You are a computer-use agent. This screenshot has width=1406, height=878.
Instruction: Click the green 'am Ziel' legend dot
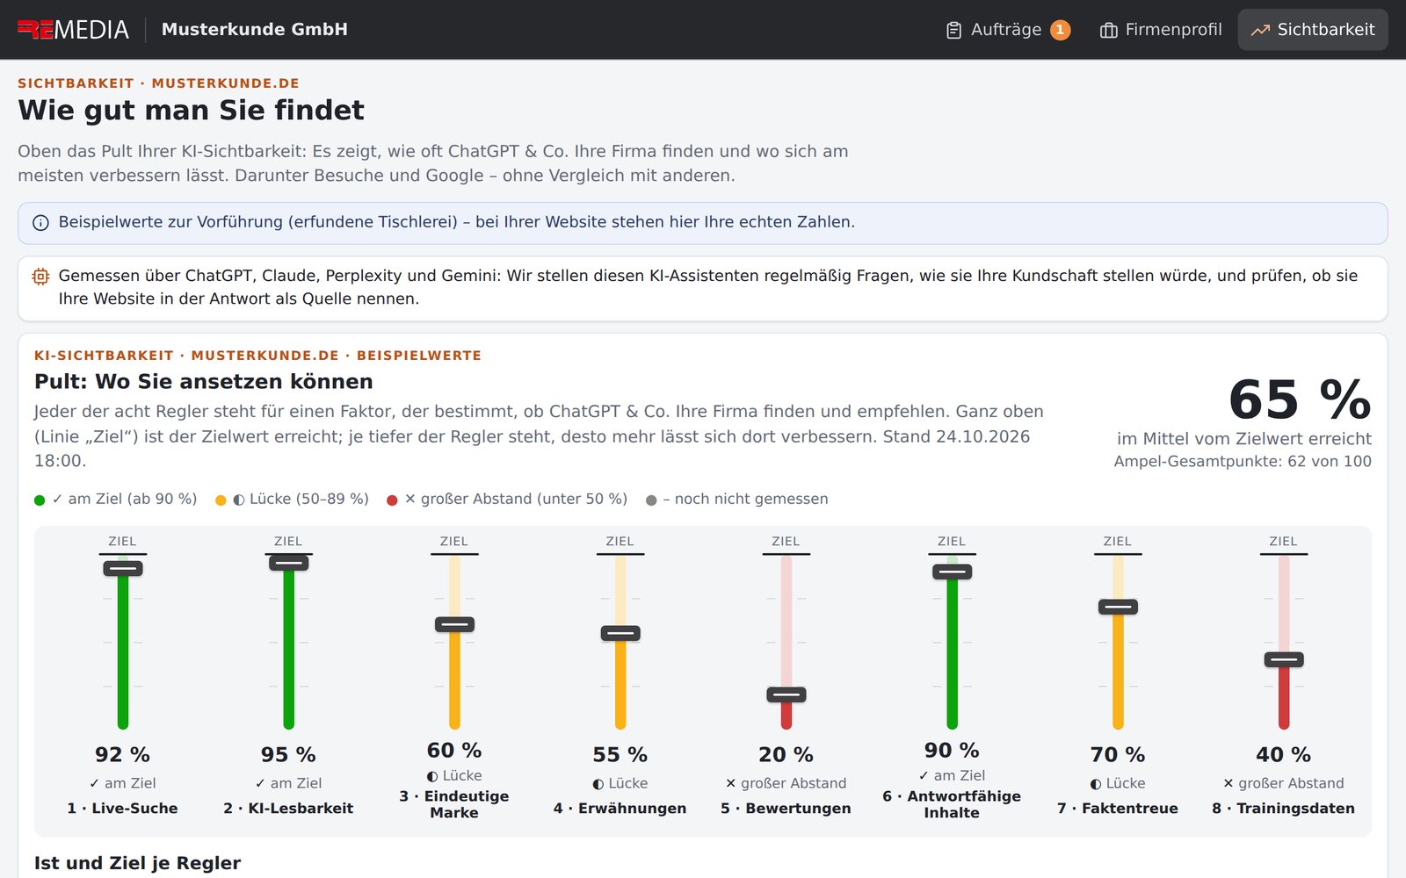pyautogui.click(x=40, y=500)
